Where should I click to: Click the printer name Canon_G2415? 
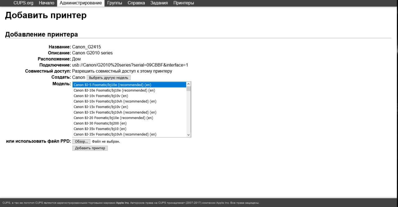click(86, 47)
